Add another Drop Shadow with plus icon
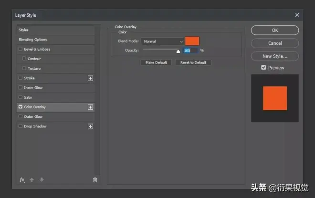Image resolution: width=315 pixels, height=198 pixels. point(90,126)
